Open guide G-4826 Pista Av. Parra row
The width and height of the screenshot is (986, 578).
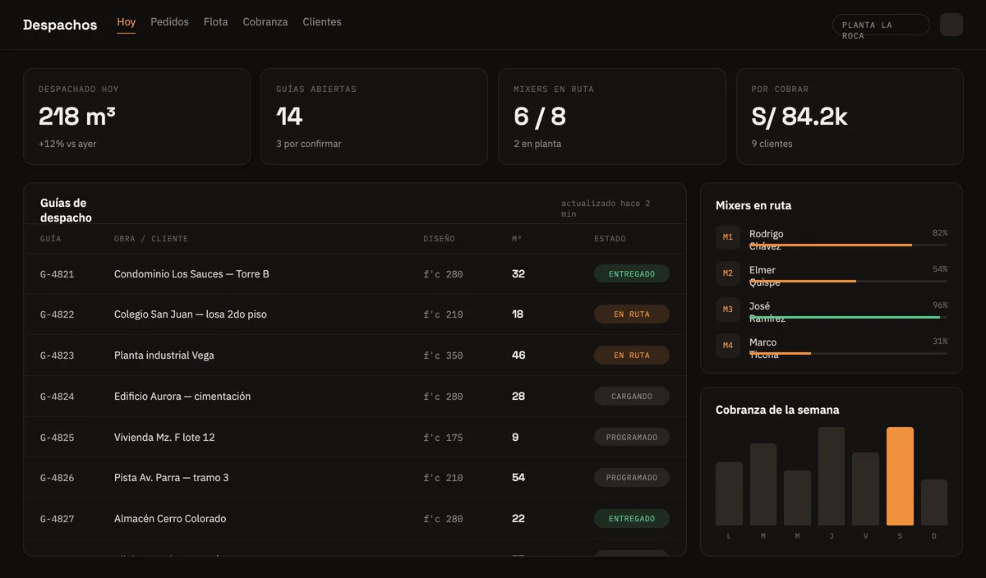(355, 478)
